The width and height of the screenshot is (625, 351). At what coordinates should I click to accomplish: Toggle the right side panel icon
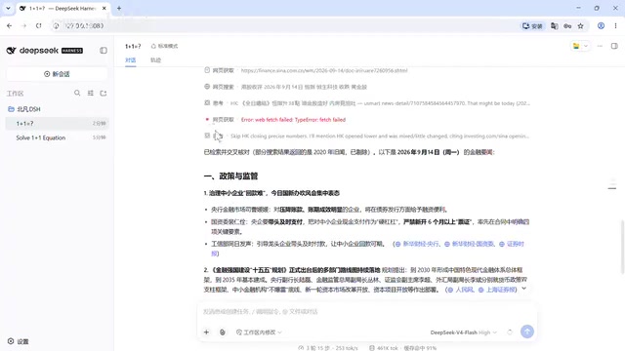[x=614, y=46]
